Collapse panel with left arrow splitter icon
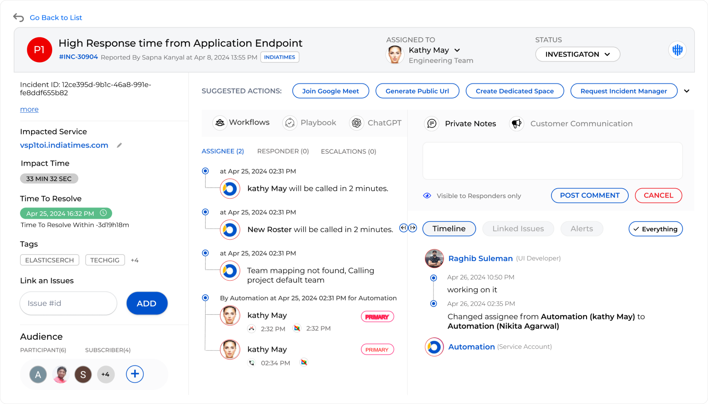 click(x=403, y=228)
